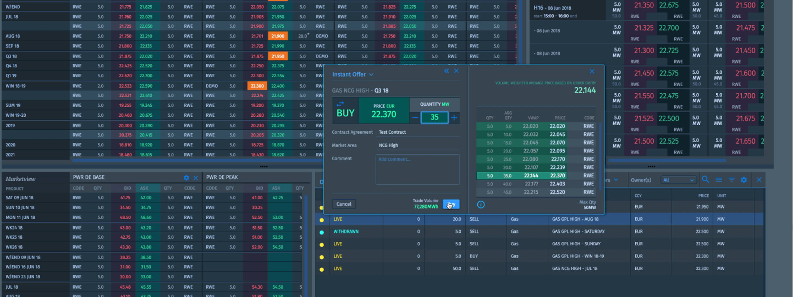The image size is (793, 297).
Task: Close the PWR DE BASE panel
Action: point(196,178)
